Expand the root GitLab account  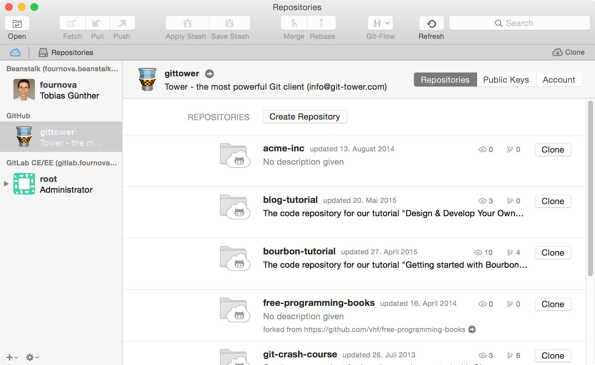6,183
